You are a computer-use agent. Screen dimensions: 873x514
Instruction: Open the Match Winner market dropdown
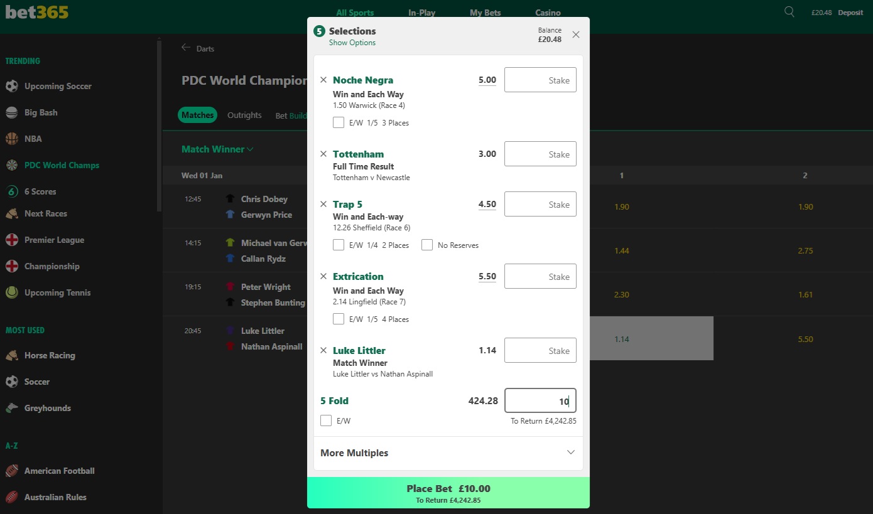click(217, 149)
